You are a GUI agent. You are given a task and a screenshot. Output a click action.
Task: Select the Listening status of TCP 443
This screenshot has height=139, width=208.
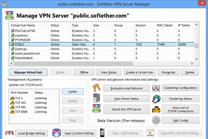41,103
